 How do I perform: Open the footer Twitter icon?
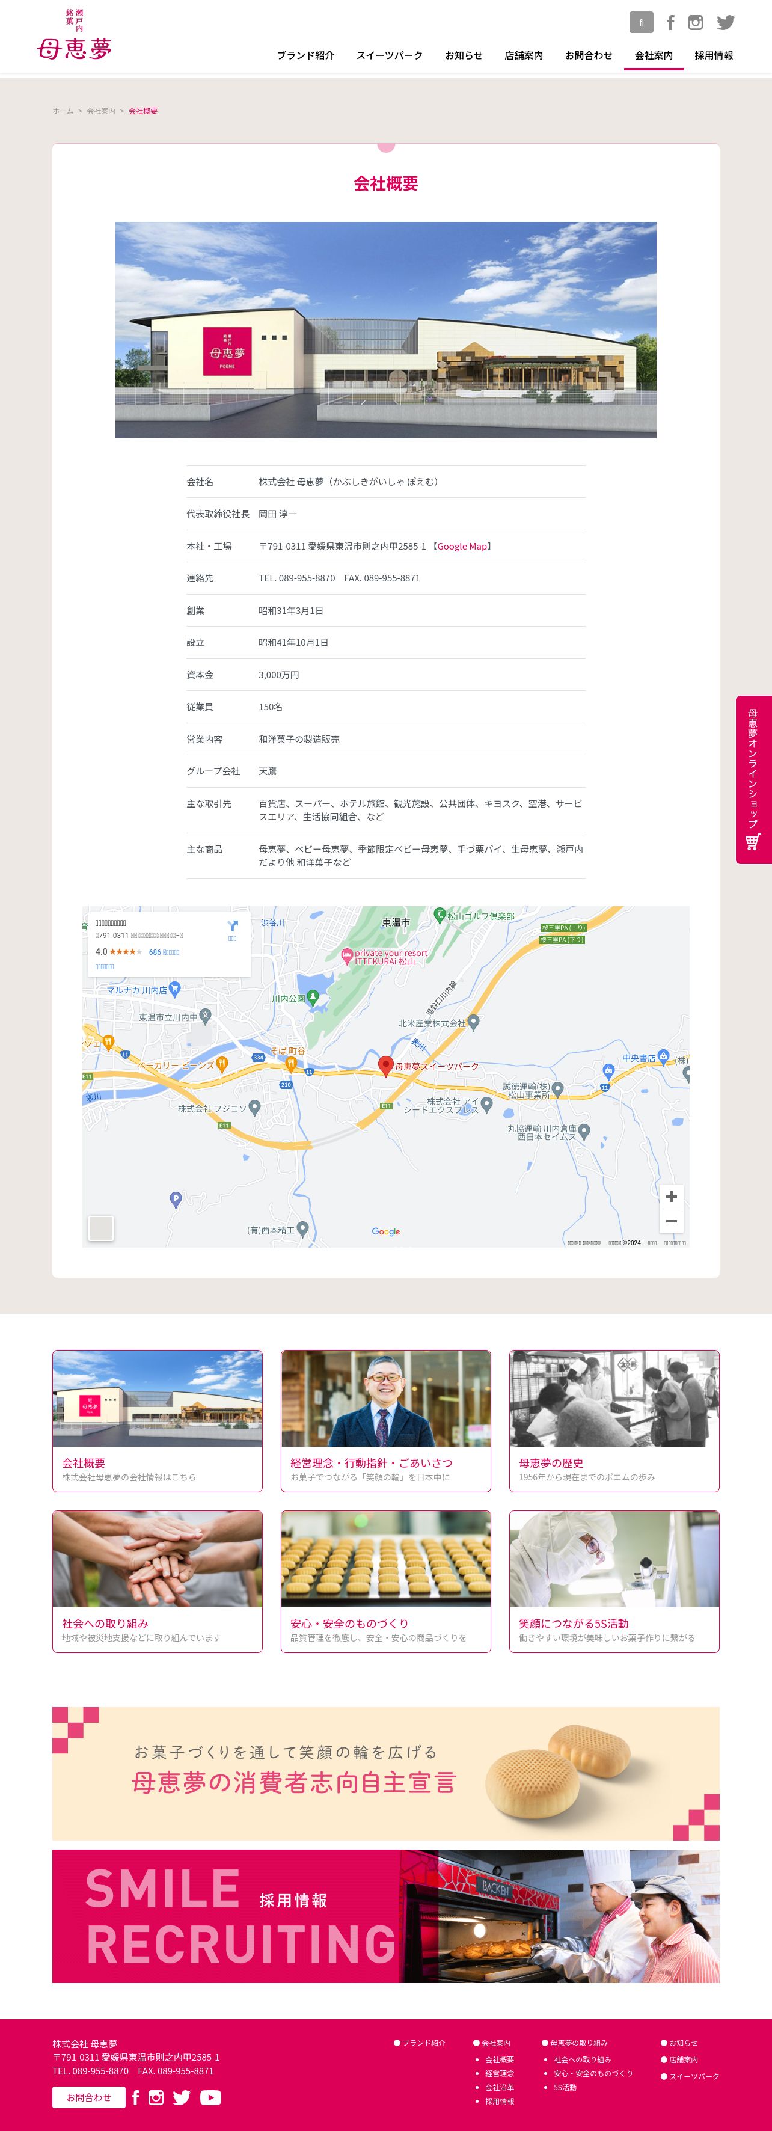pyautogui.click(x=182, y=2097)
